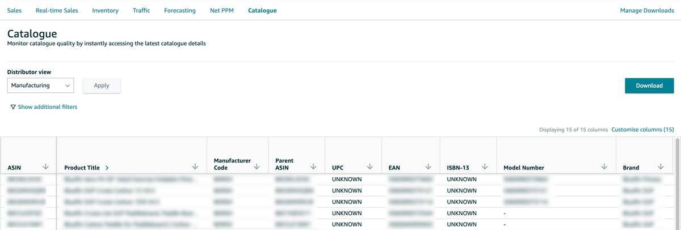
Task: Go to the Inventory tab
Action: coord(106,10)
